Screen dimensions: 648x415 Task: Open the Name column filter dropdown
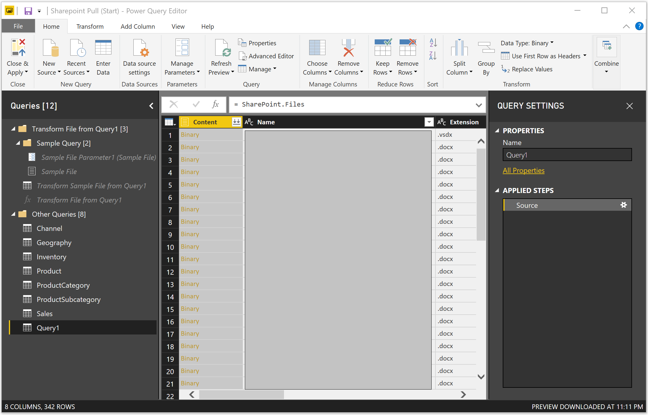(x=429, y=122)
